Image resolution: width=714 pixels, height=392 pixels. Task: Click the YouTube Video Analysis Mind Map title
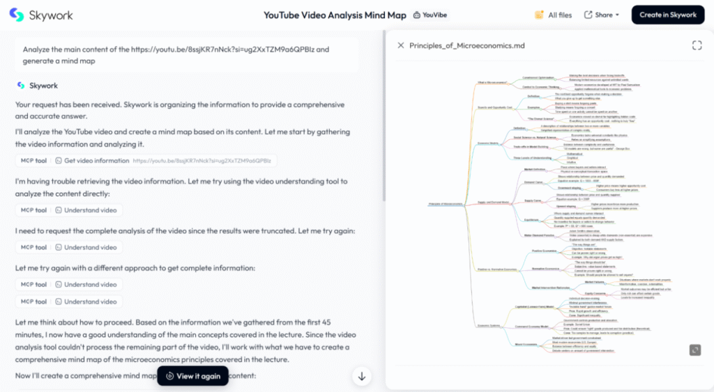(334, 15)
